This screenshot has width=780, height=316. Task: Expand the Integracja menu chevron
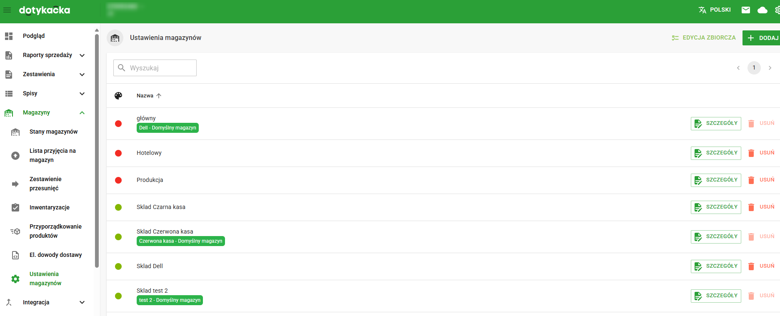[82, 303]
